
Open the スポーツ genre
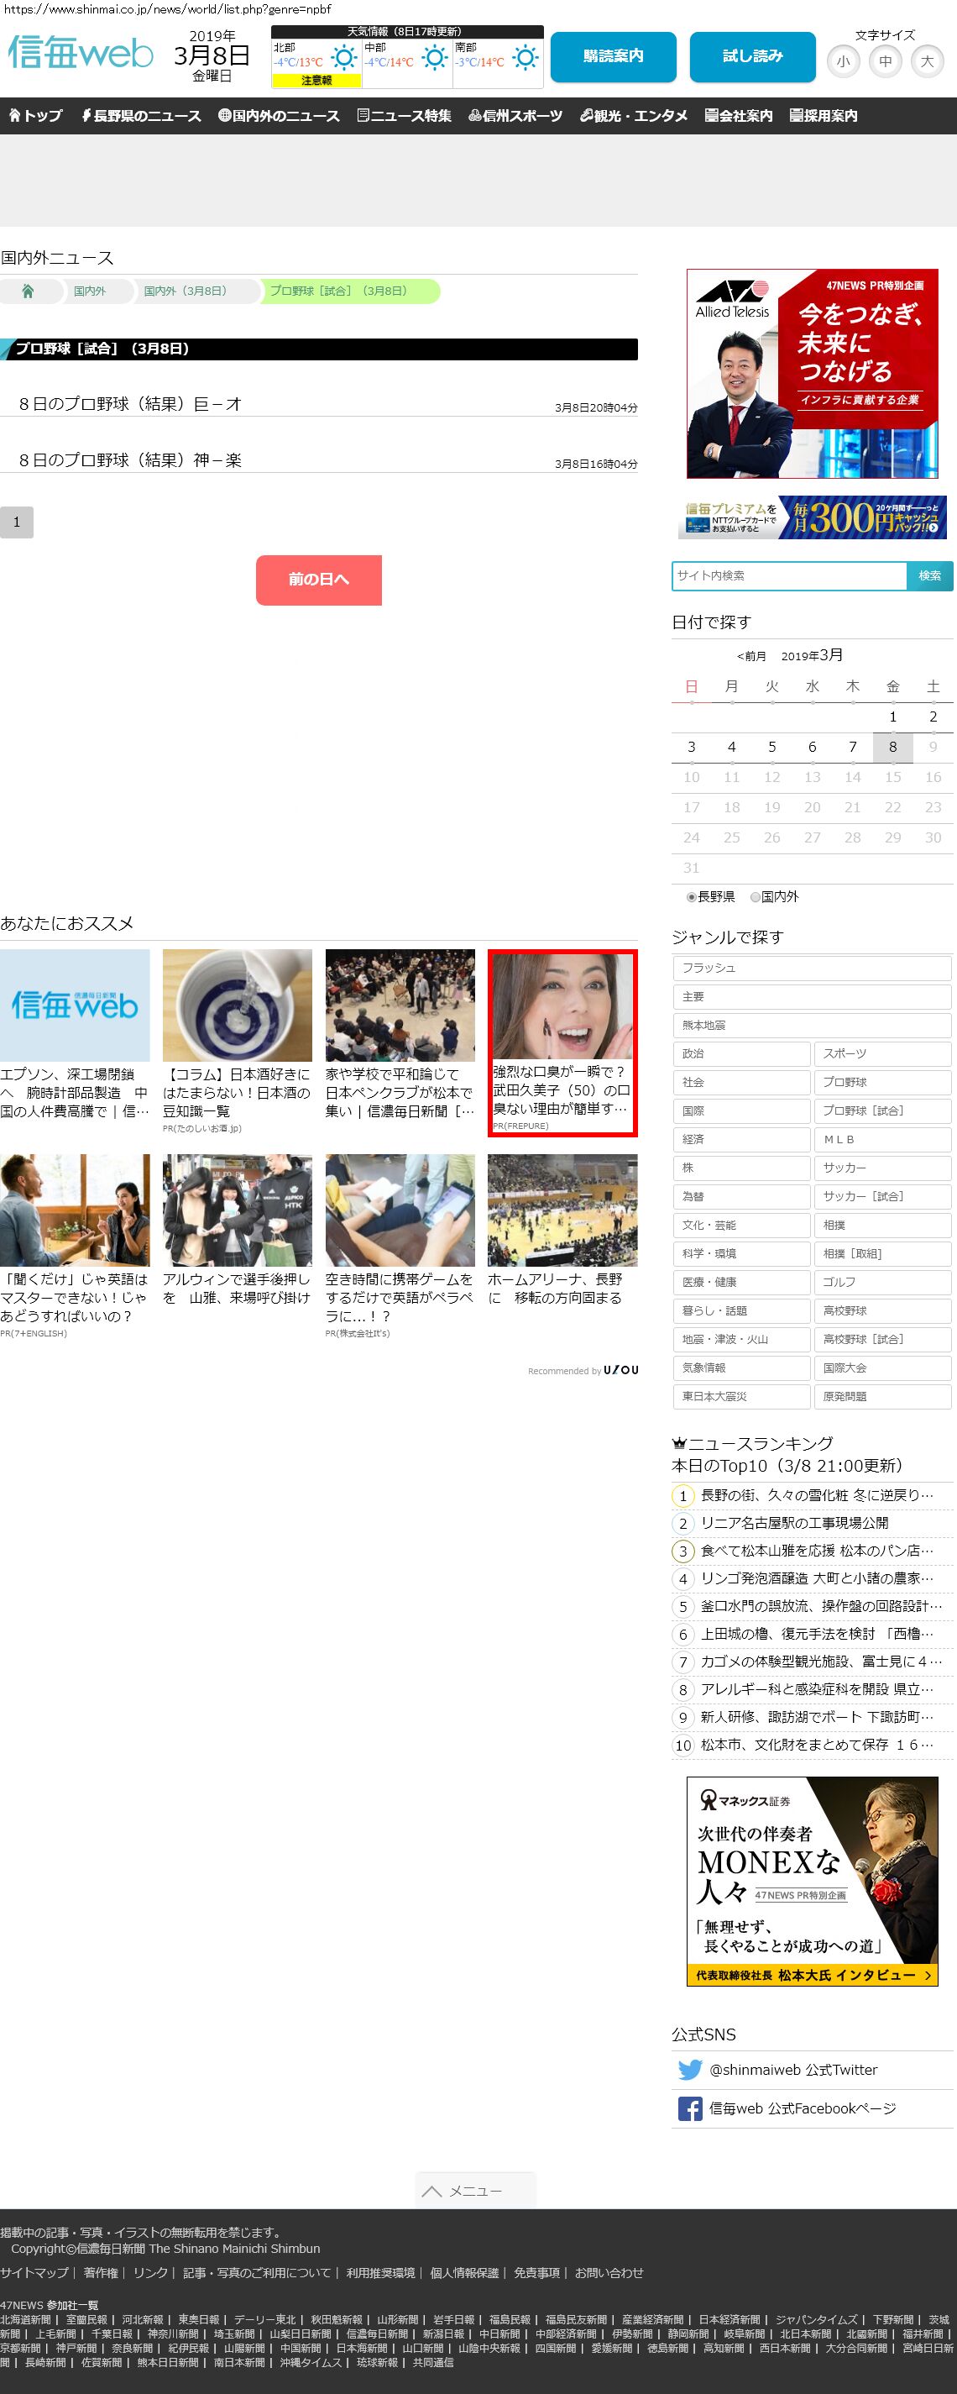click(882, 1054)
